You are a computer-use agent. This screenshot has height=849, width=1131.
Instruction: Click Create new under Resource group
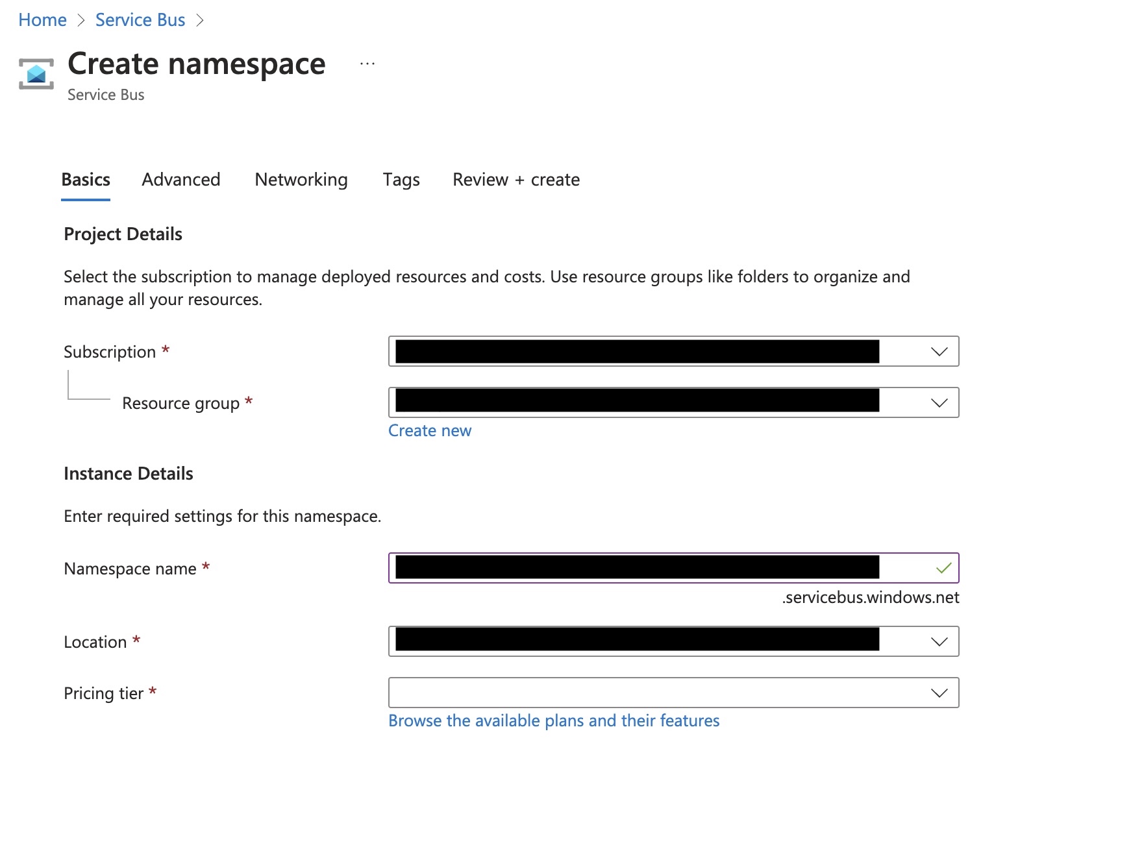pos(429,430)
